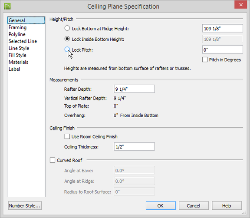Image resolution: width=250 pixels, height=218 pixels.
Task: Confirm changes with the OK button
Action: [161, 205]
